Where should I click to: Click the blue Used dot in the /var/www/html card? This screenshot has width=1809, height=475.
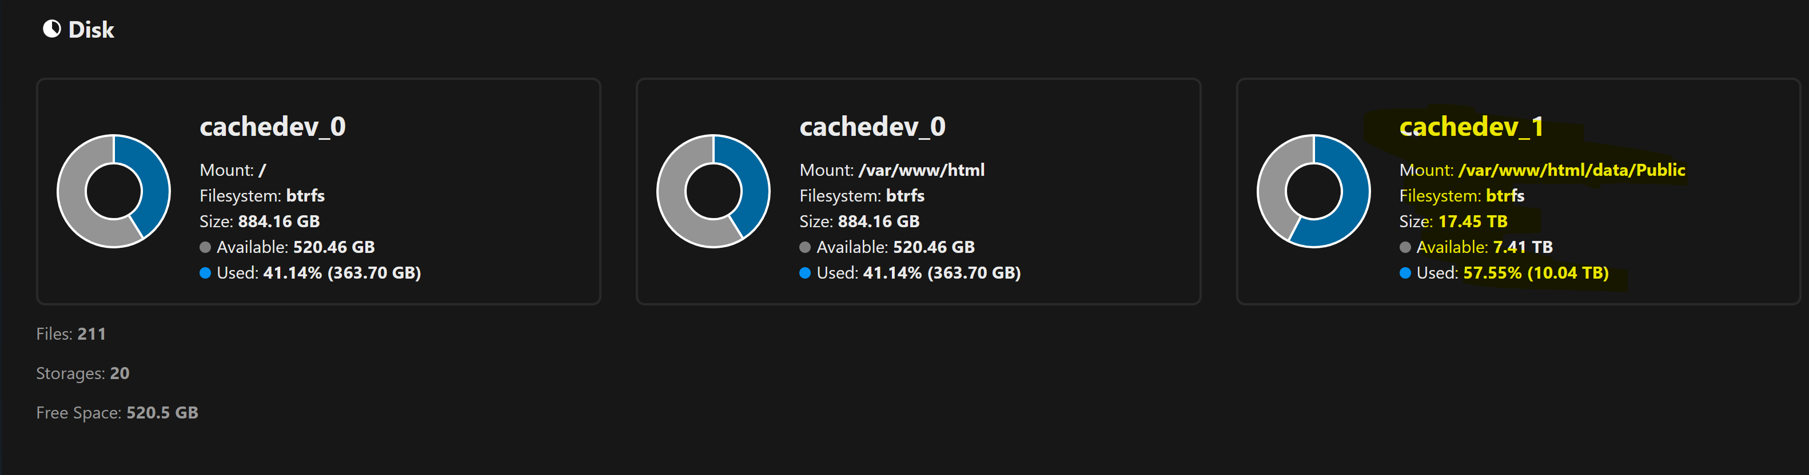[805, 273]
